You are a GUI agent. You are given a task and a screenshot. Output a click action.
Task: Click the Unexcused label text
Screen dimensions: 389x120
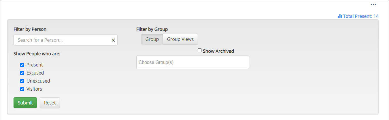38,81
